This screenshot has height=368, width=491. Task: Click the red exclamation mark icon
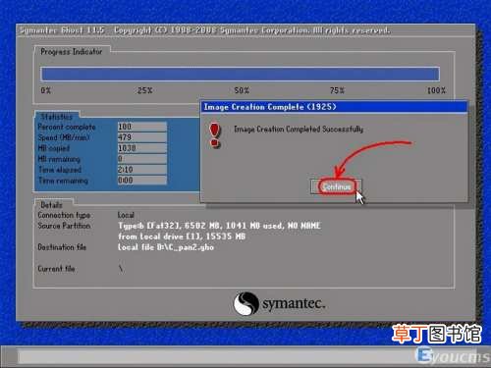[215, 135]
